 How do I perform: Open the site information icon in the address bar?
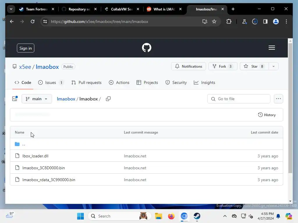[45, 21]
